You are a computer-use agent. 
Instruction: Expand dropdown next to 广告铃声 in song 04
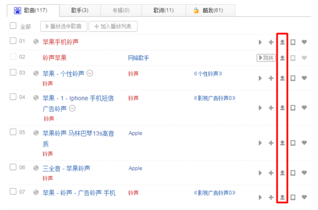pyautogui.click(x=72, y=108)
